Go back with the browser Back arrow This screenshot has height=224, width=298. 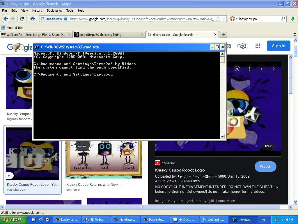tap(6, 19)
